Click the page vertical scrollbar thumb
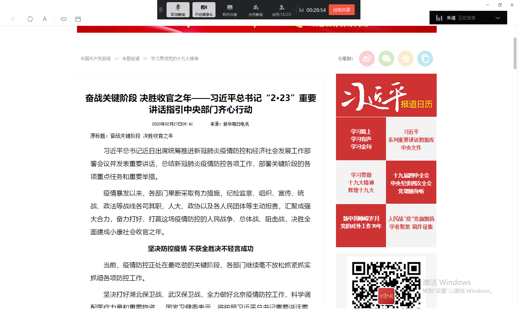This screenshot has height=309, width=518. (x=515, y=53)
